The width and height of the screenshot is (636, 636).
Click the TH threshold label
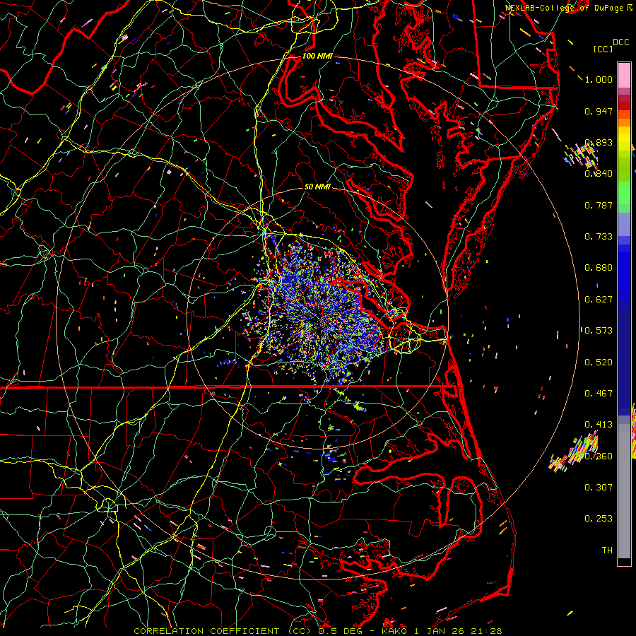tap(607, 550)
